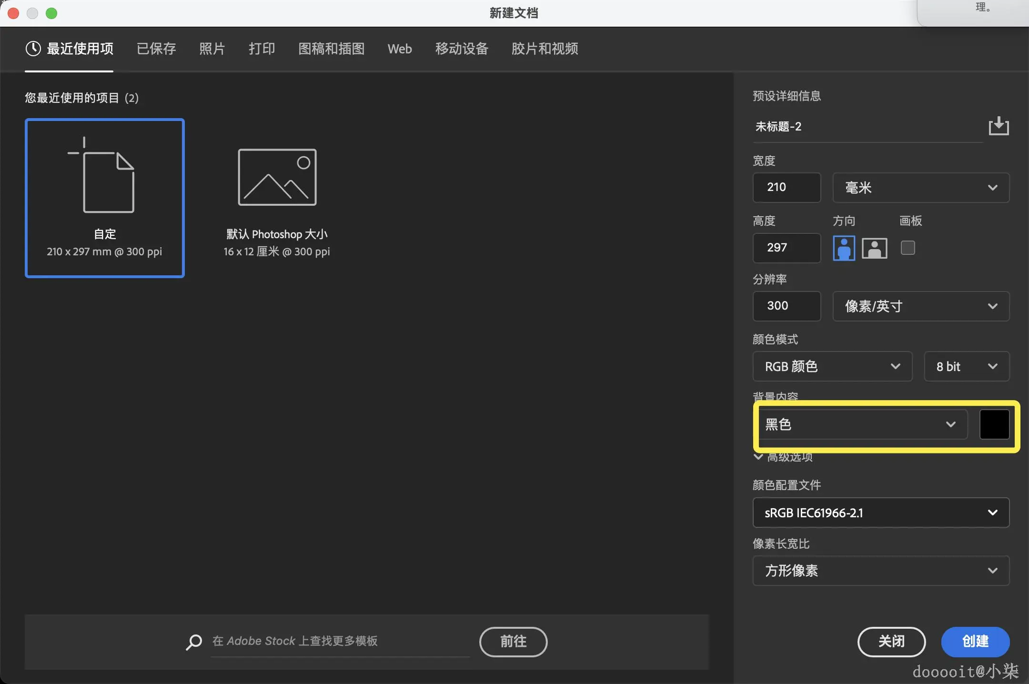Click the magnifier icon in the Adobe Stock search bar

193,642
